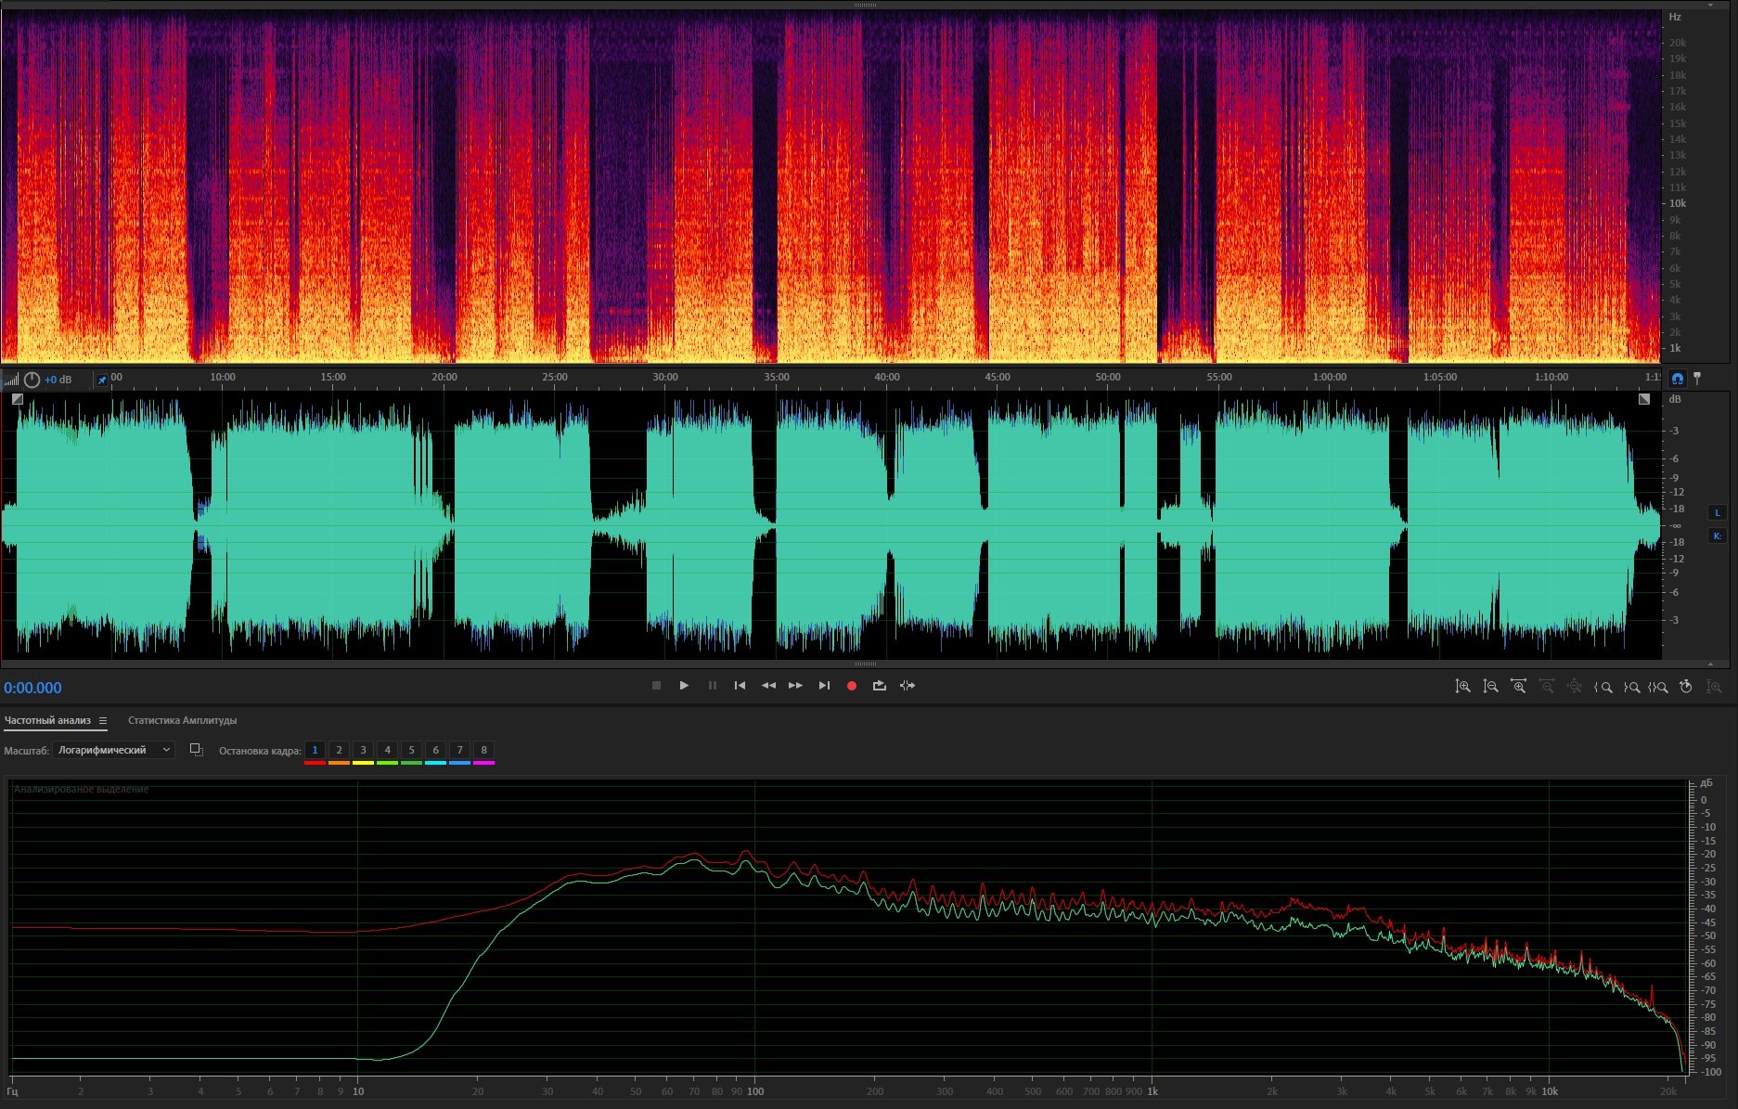Toggle the pin HUD button near timeline
Viewport: 1738px width, 1109px height.
tap(102, 380)
